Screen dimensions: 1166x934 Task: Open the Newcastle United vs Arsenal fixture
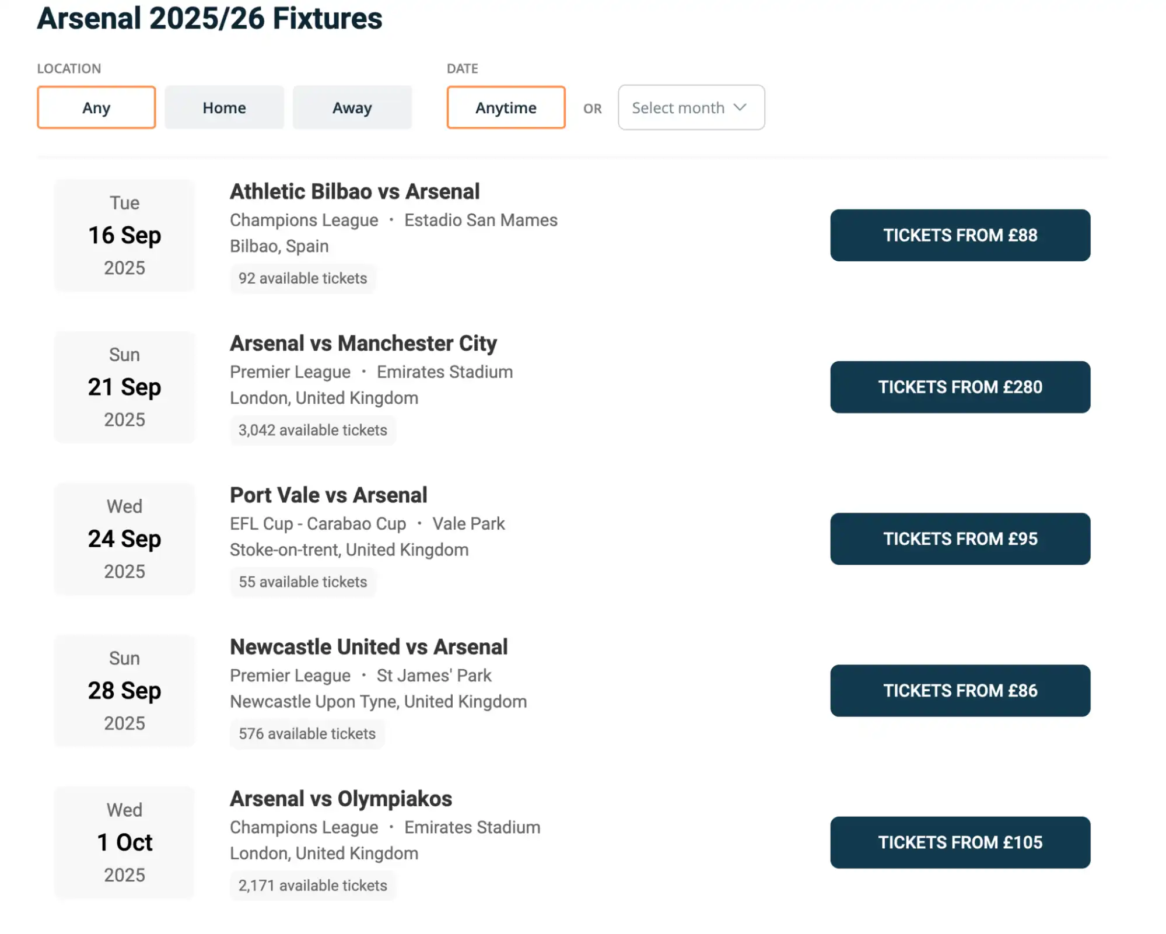369,646
